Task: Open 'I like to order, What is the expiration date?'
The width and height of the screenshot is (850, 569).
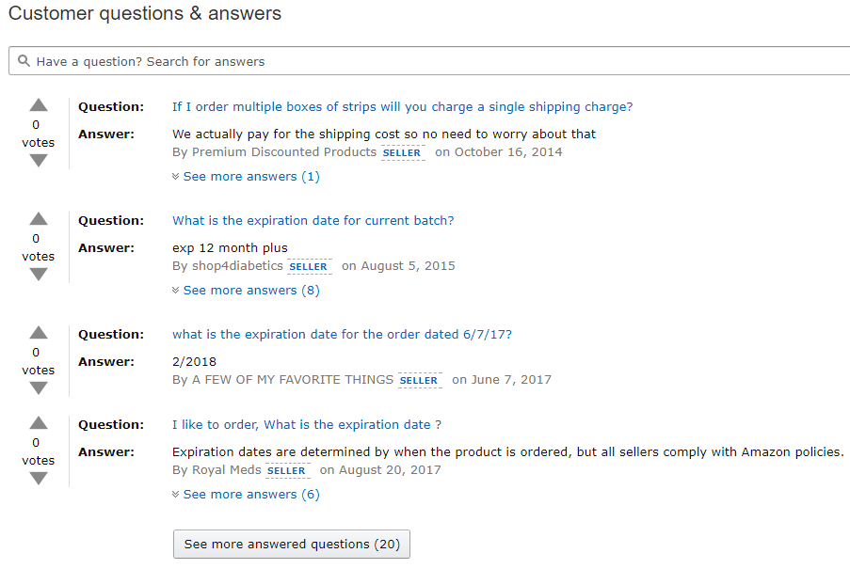Action: click(x=306, y=424)
